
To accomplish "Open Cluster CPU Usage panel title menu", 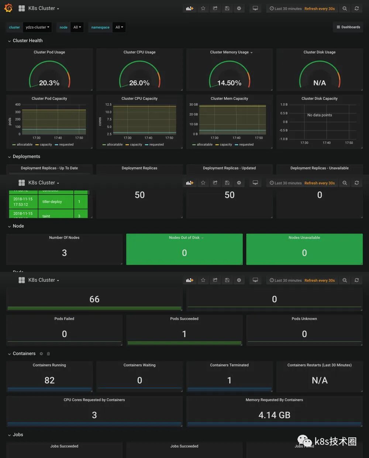I will tap(139, 52).
